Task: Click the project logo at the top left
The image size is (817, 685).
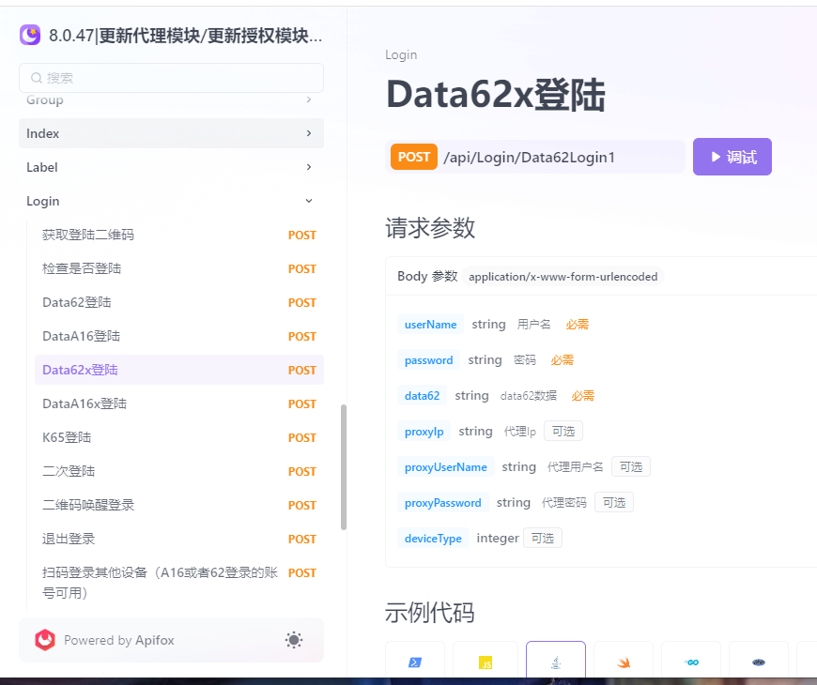Action: click(28, 35)
